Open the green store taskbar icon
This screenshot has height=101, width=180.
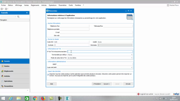pos(27,98)
